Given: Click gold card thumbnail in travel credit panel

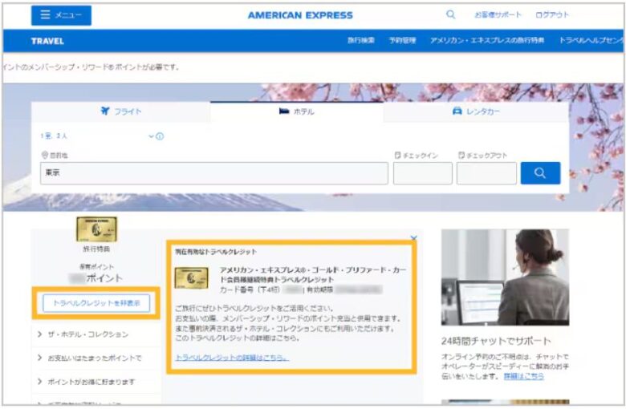Looking at the screenshot, I should coord(191,278).
